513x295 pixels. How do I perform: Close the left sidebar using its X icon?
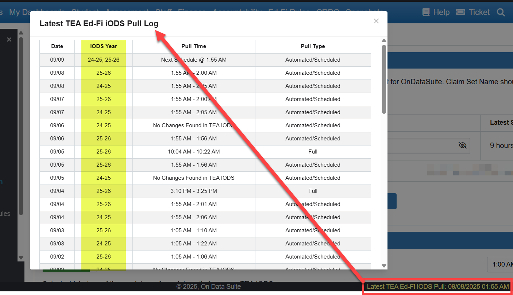coord(9,39)
